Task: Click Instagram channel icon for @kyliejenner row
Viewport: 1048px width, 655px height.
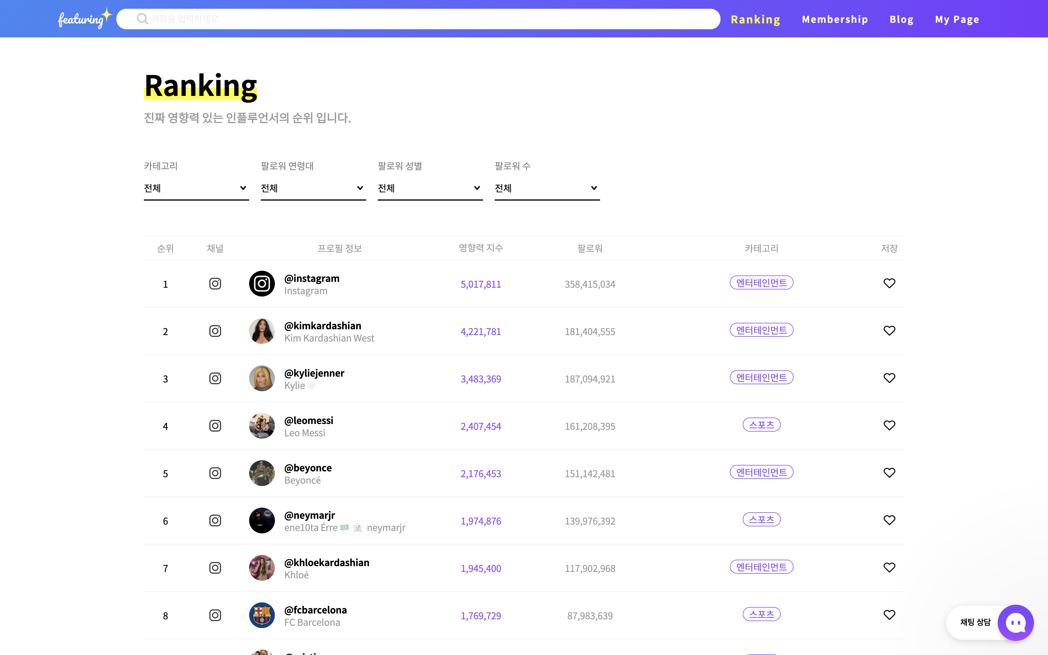Action: coord(215,379)
